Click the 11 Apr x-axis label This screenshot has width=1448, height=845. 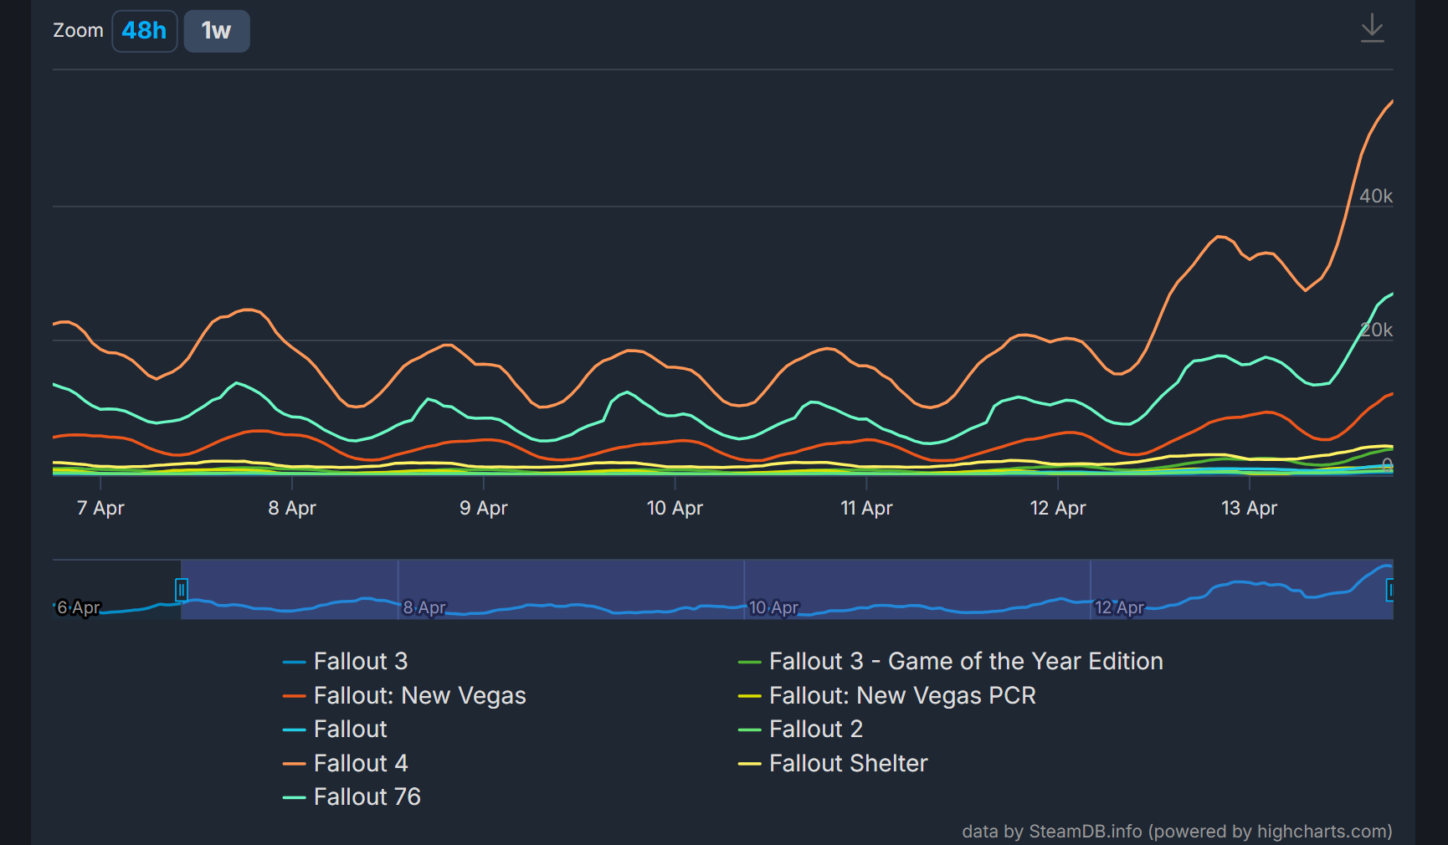point(866,508)
